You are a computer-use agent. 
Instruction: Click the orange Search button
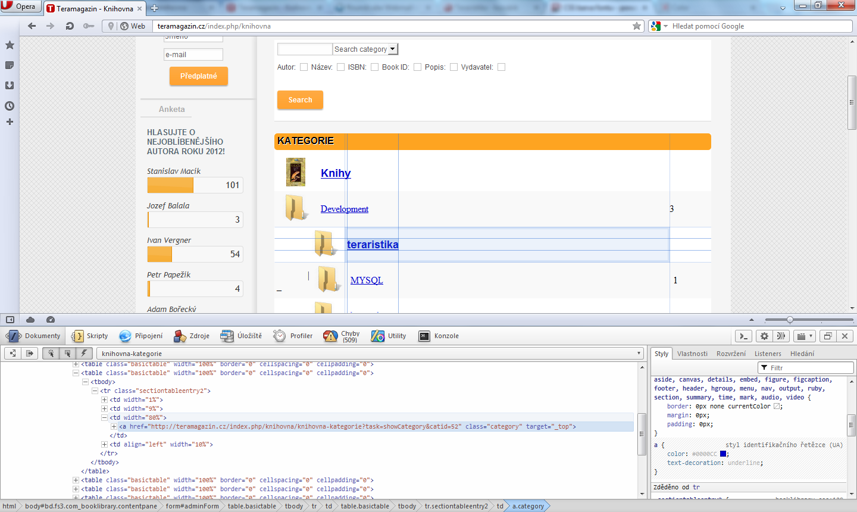pyautogui.click(x=300, y=100)
